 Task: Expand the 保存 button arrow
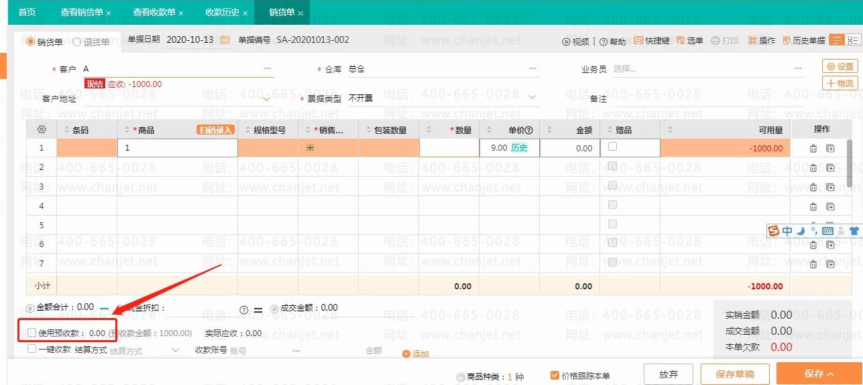click(x=830, y=374)
